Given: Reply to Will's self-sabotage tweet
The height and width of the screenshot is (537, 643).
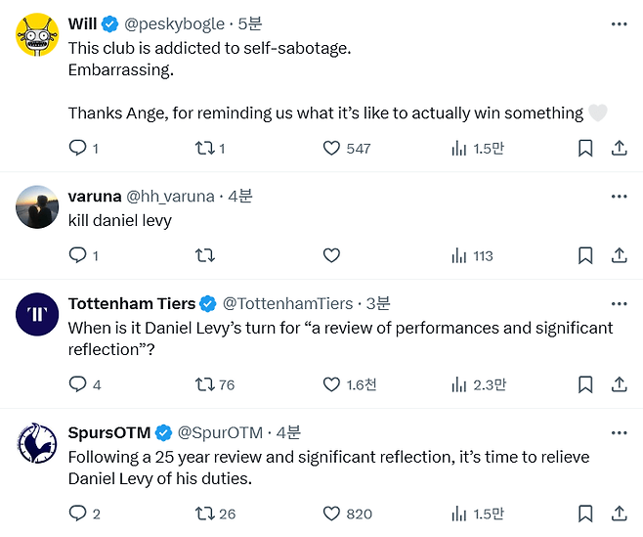Looking at the screenshot, I should (x=78, y=149).
